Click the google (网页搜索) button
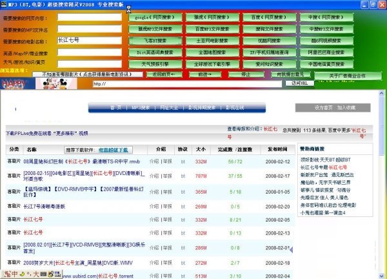 [x=155, y=17]
